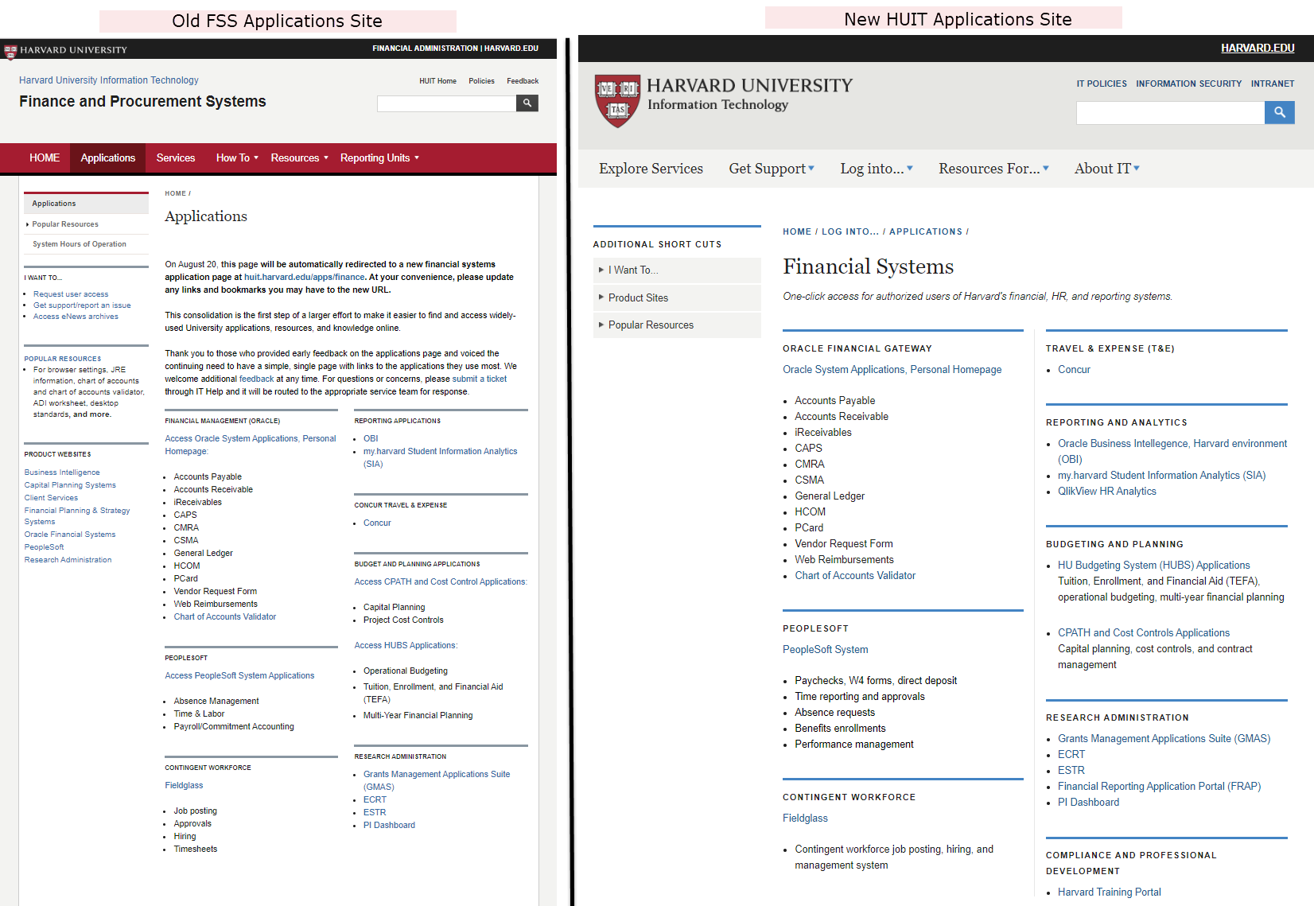Open HU Budgeting System (HUBS) Applications
The width and height of the screenshot is (1314, 906).
1153,566
